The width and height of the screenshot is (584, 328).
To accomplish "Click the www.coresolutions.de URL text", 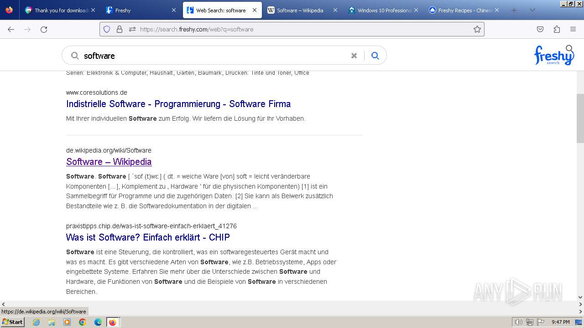I will click(x=97, y=92).
